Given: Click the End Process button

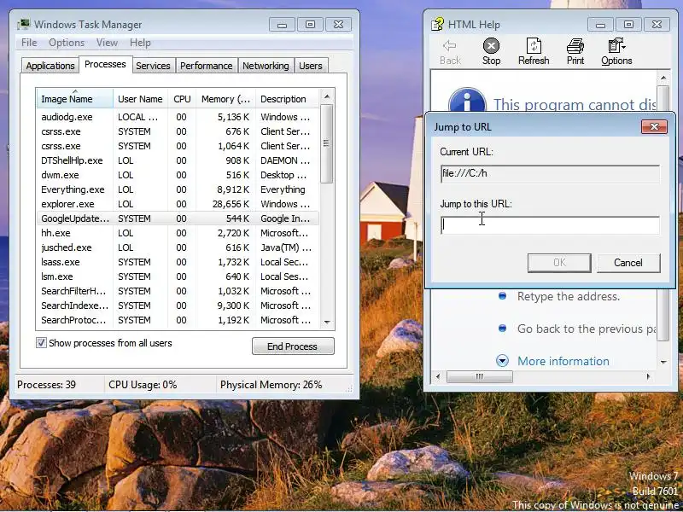Looking at the screenshot, I should pyautogui.click(x=293, y=346).
